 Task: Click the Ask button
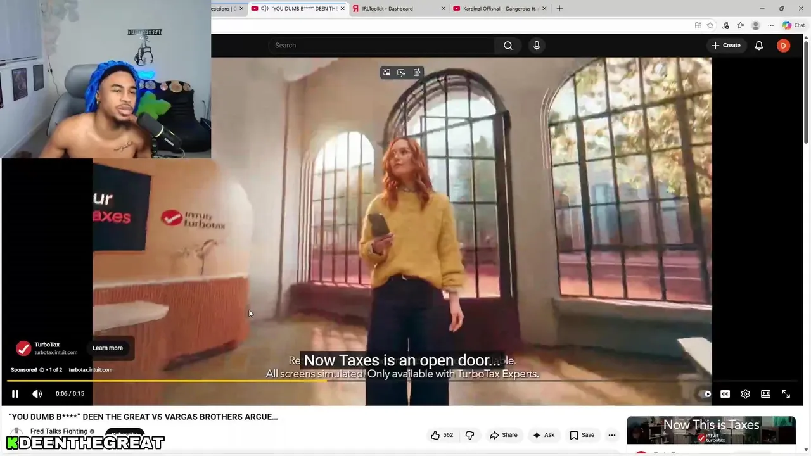(x=544, y=435)
